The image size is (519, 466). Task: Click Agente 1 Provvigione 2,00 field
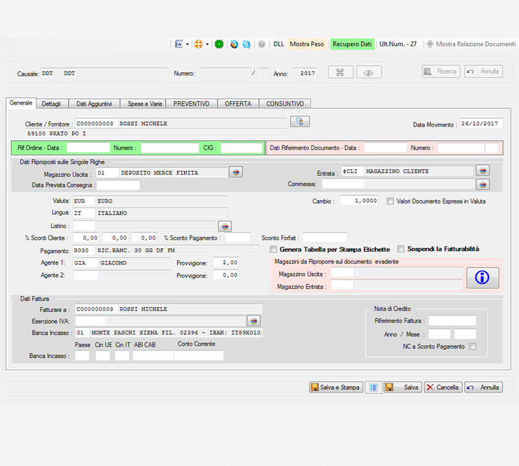226,263
